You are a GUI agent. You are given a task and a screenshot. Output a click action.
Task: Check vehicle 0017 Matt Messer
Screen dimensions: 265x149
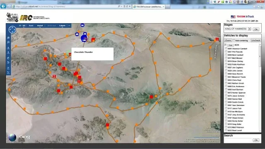click(226, 58)
